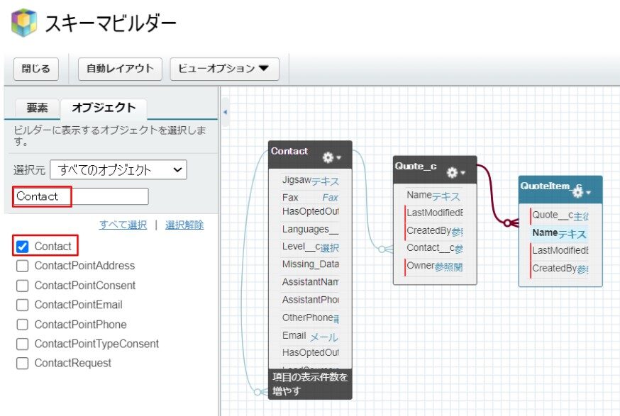Collapse the sidebar with the arrow handle
620x416 pixels.
(225, 112)
